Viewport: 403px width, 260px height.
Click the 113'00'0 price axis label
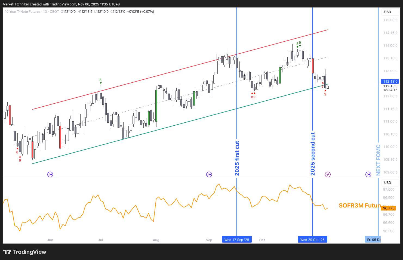coord(390,71)
